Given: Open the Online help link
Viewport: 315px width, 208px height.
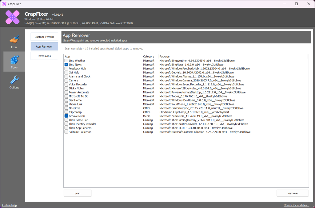Looking at the screenshot, I should (x=10, y=205).
